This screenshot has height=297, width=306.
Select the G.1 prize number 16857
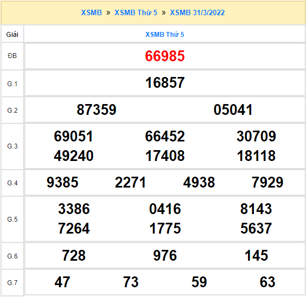[165, 82]
